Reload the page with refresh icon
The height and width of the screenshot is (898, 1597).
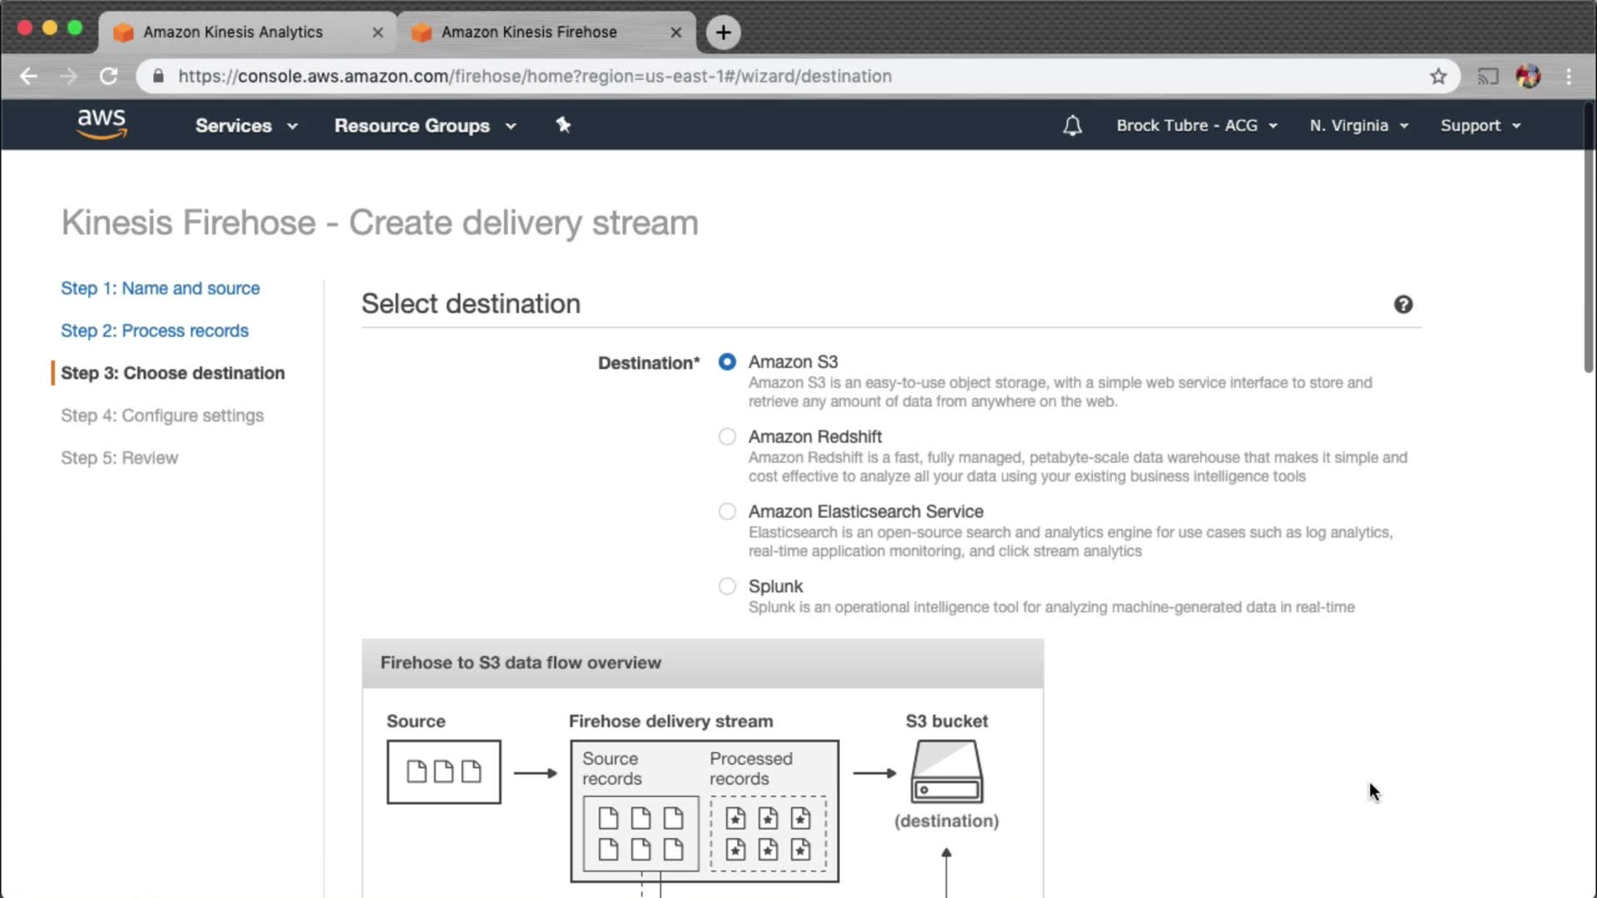tap(108, 76)
